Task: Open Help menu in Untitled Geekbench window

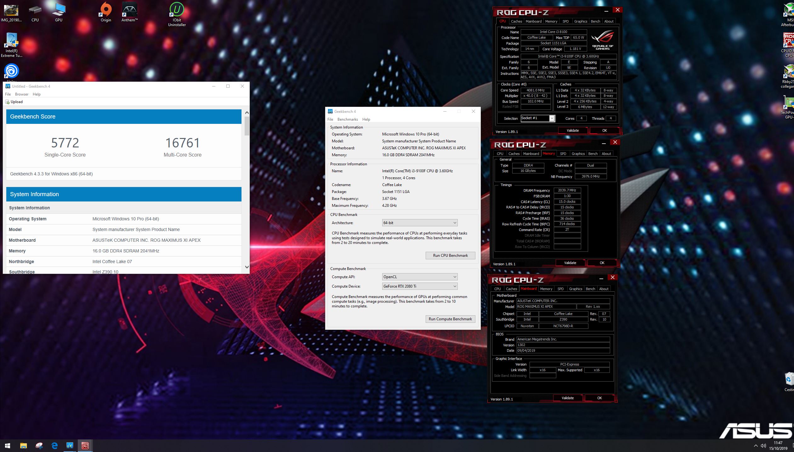Action: tap(37, 94)
